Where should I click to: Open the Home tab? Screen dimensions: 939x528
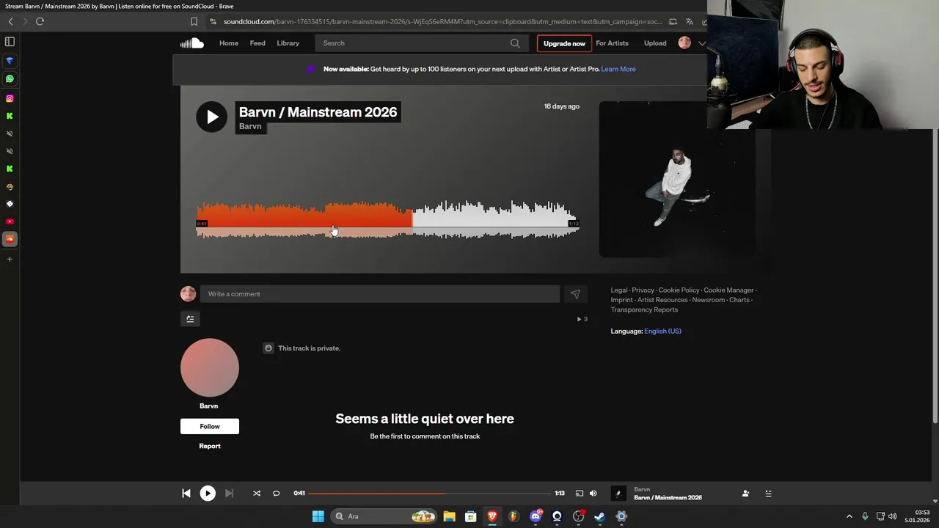pyautogui.click(x=229, y=43)
